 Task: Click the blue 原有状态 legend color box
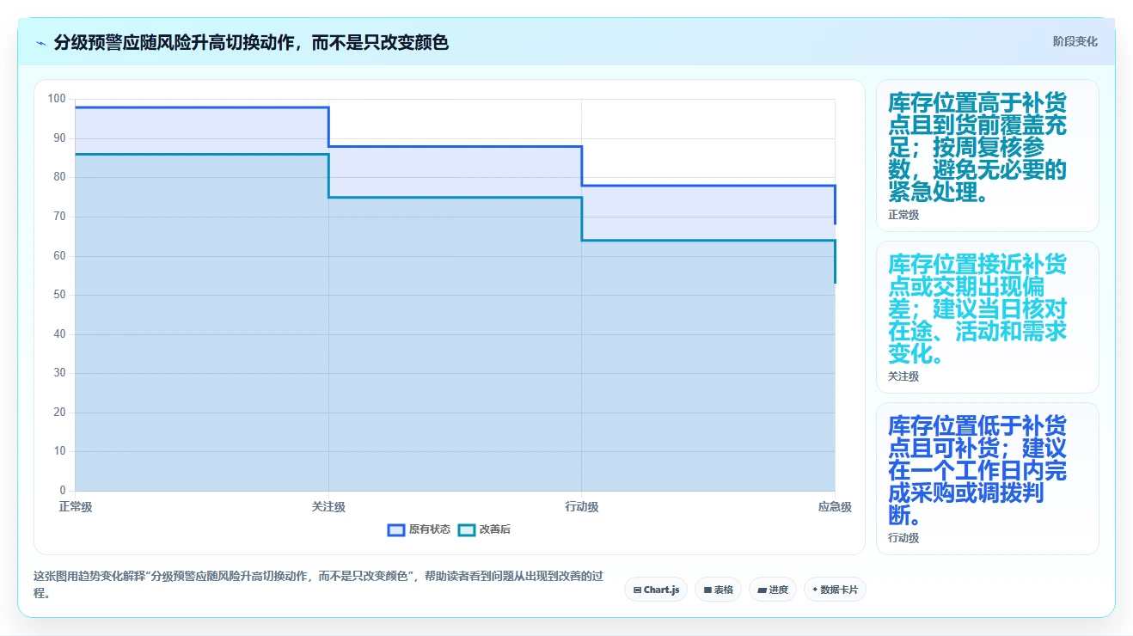[396, 529]
